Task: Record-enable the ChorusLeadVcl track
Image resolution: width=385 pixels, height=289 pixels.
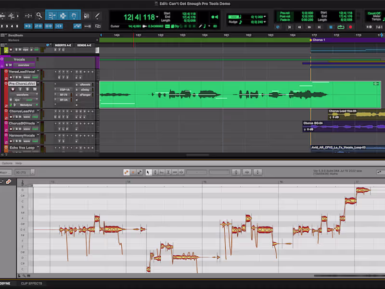Action: 11,116
